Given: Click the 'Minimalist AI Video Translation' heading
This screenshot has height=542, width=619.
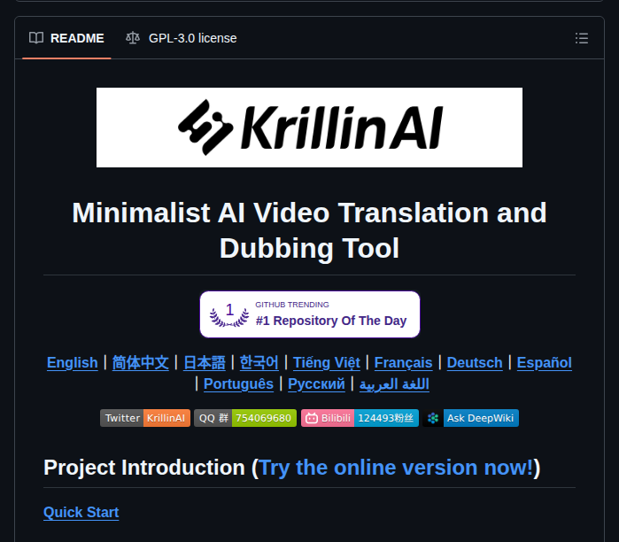Looking at the screenshot, I should (310, 230).
